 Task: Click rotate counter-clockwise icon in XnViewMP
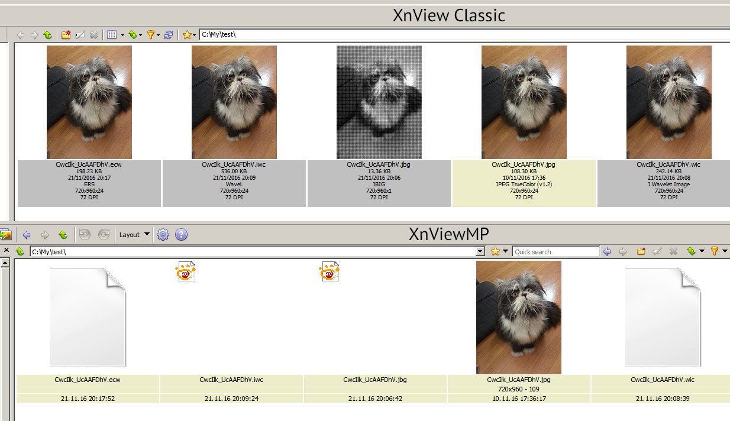coord(85,234)
